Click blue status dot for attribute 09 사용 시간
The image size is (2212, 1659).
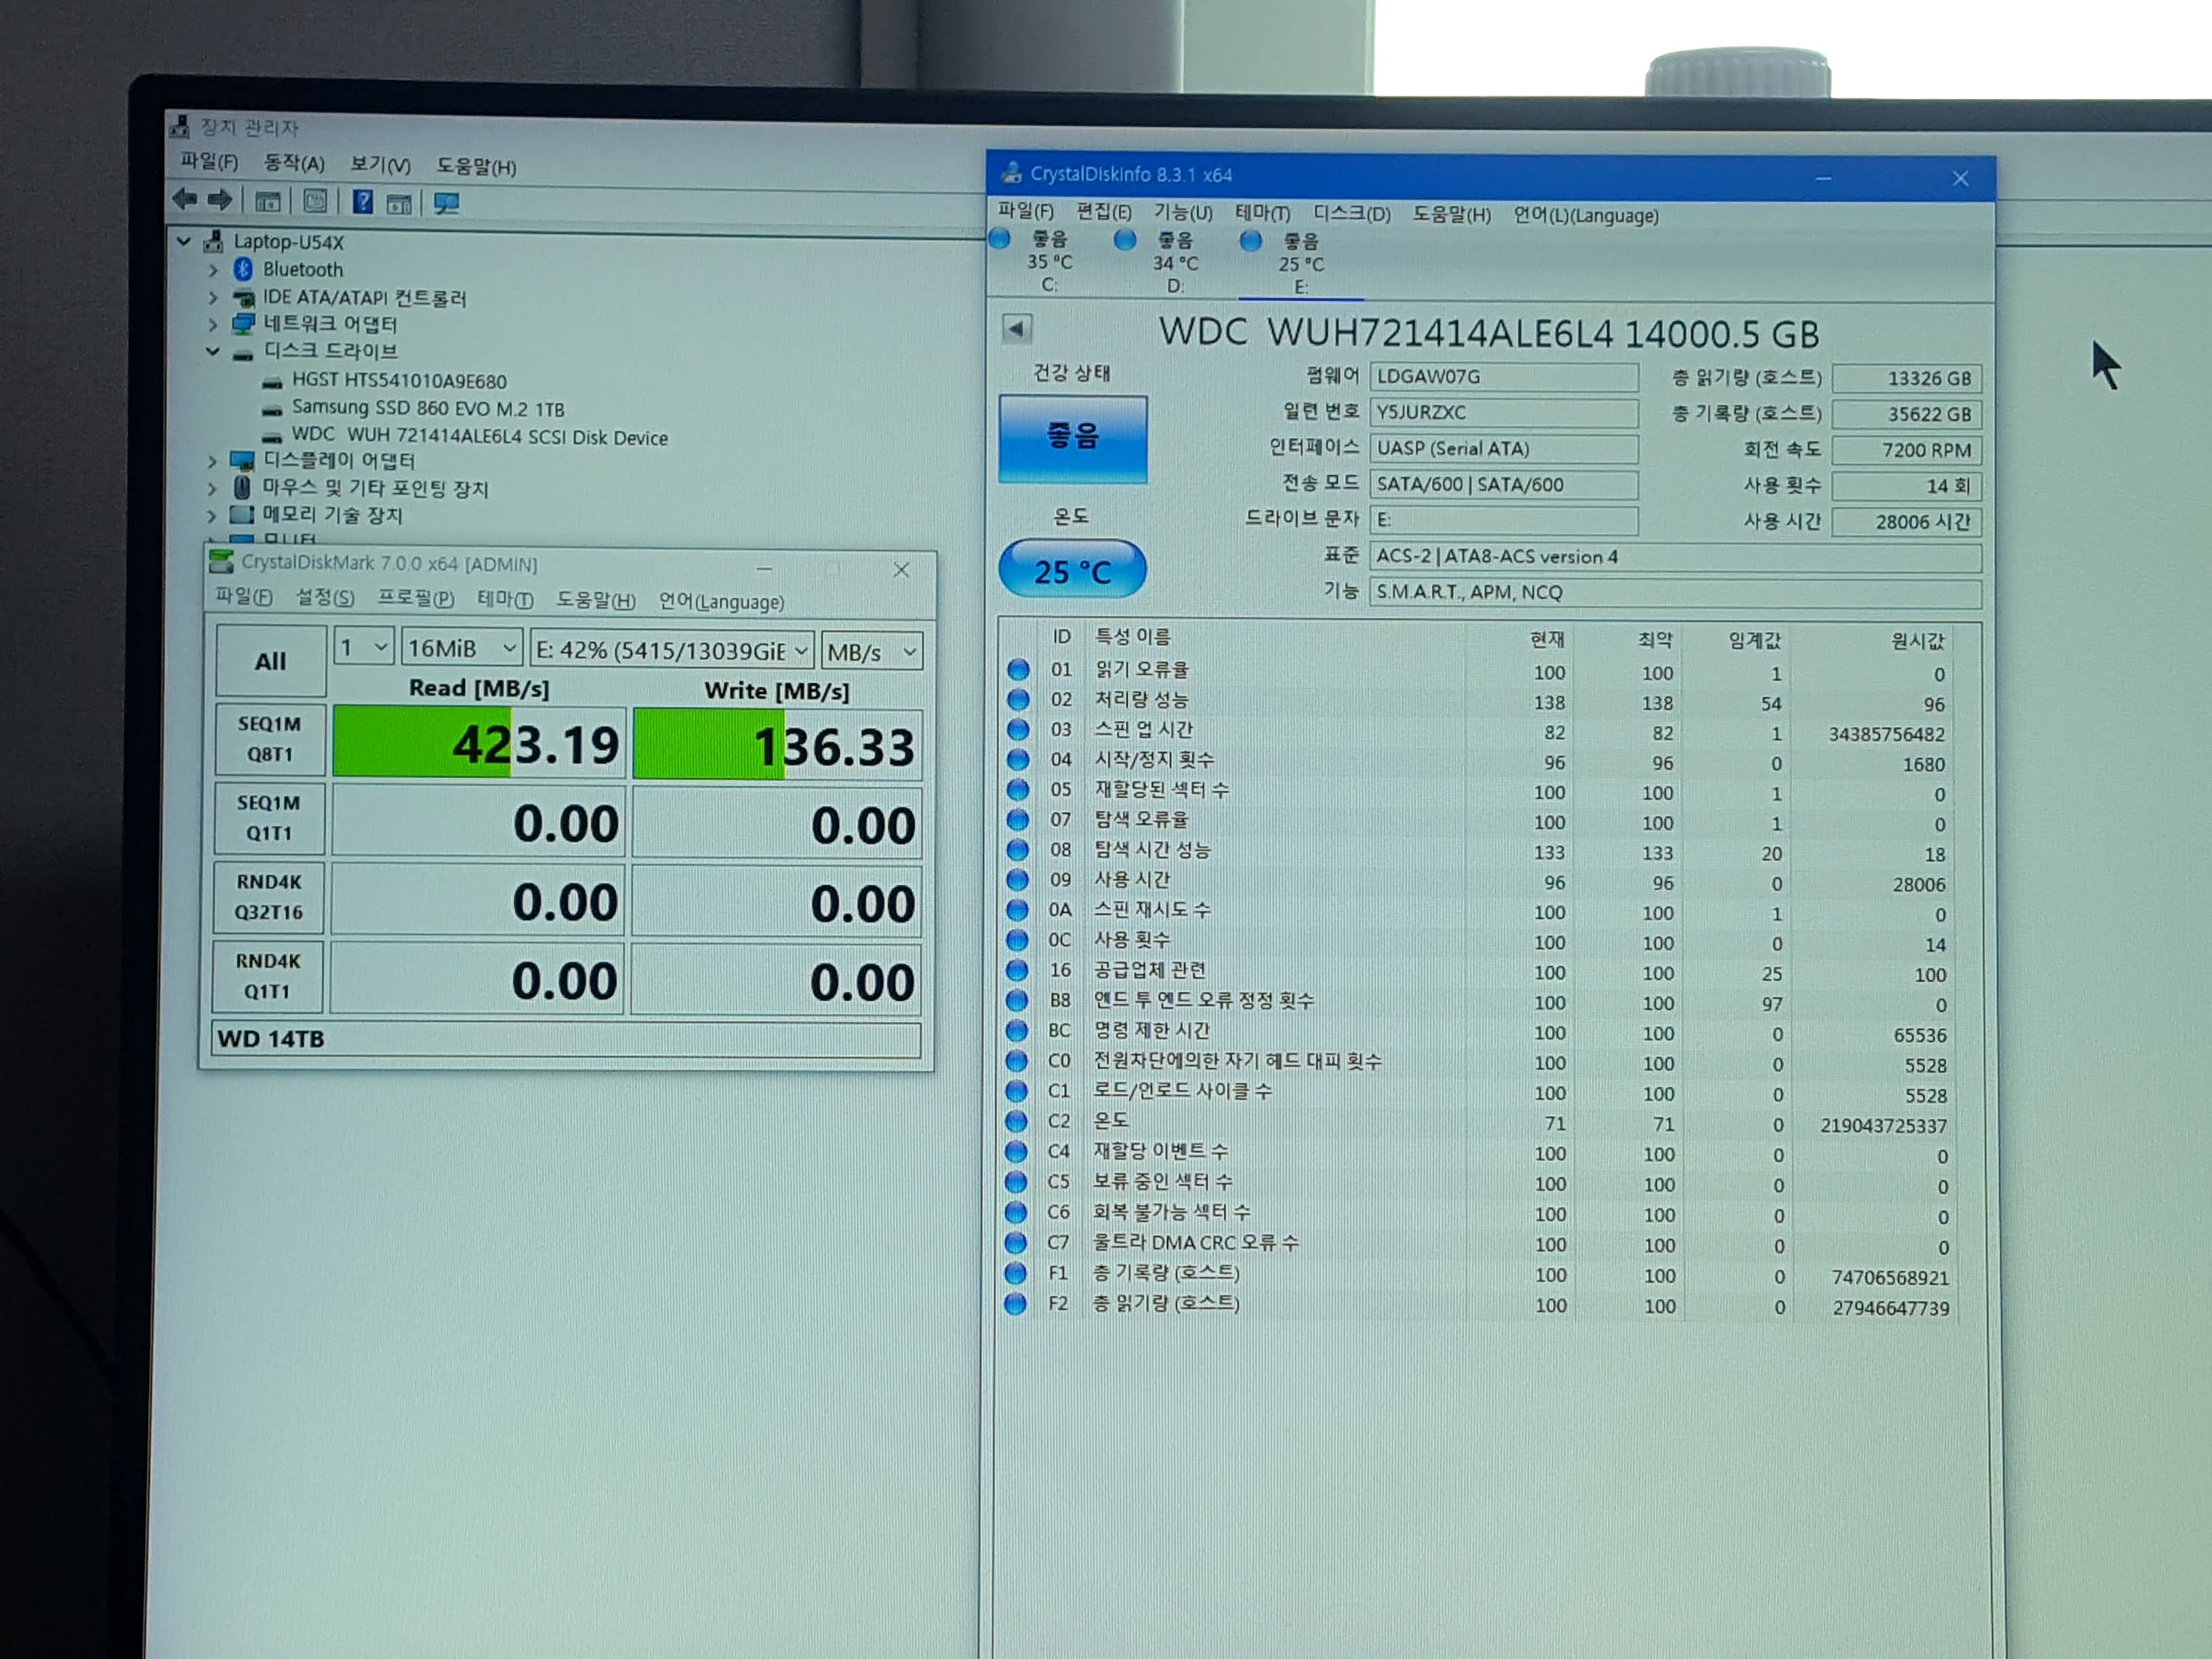(1017, 880)
